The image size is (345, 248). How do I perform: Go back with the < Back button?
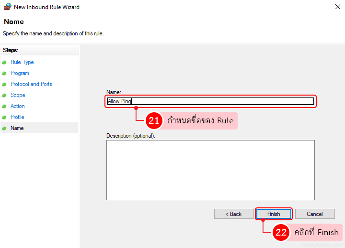[234, 214]
